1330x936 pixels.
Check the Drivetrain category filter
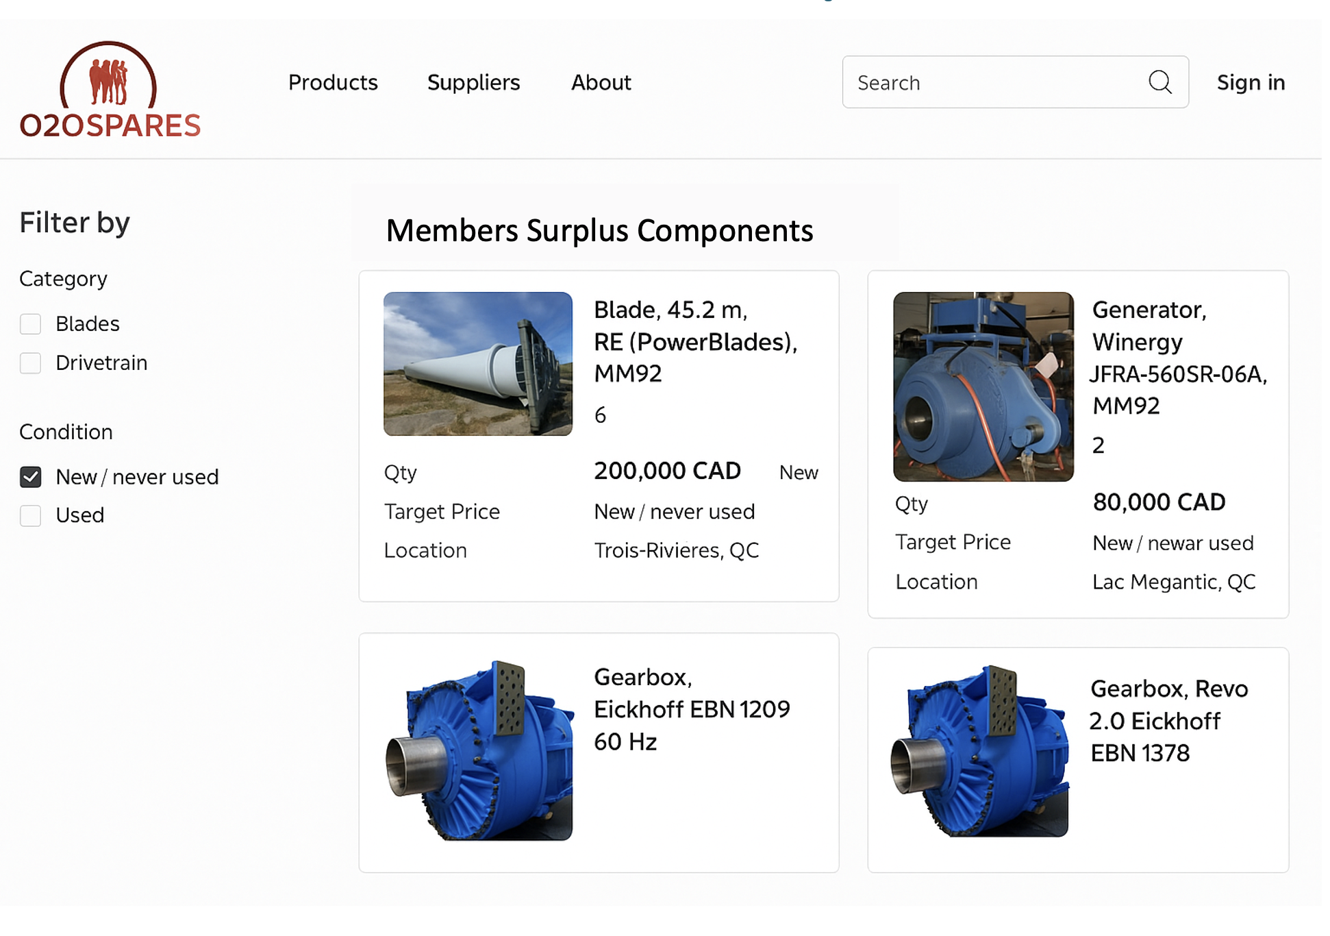click(31, 362)
